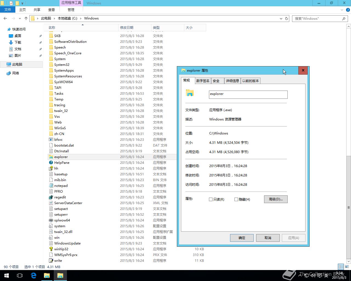This screenshot has height=281, width=351.
Task: Open the 管理 ribbon tab
Action: coord(71,10)
